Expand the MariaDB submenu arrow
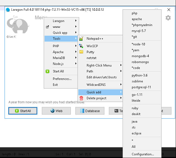 (x=76, y=58)
